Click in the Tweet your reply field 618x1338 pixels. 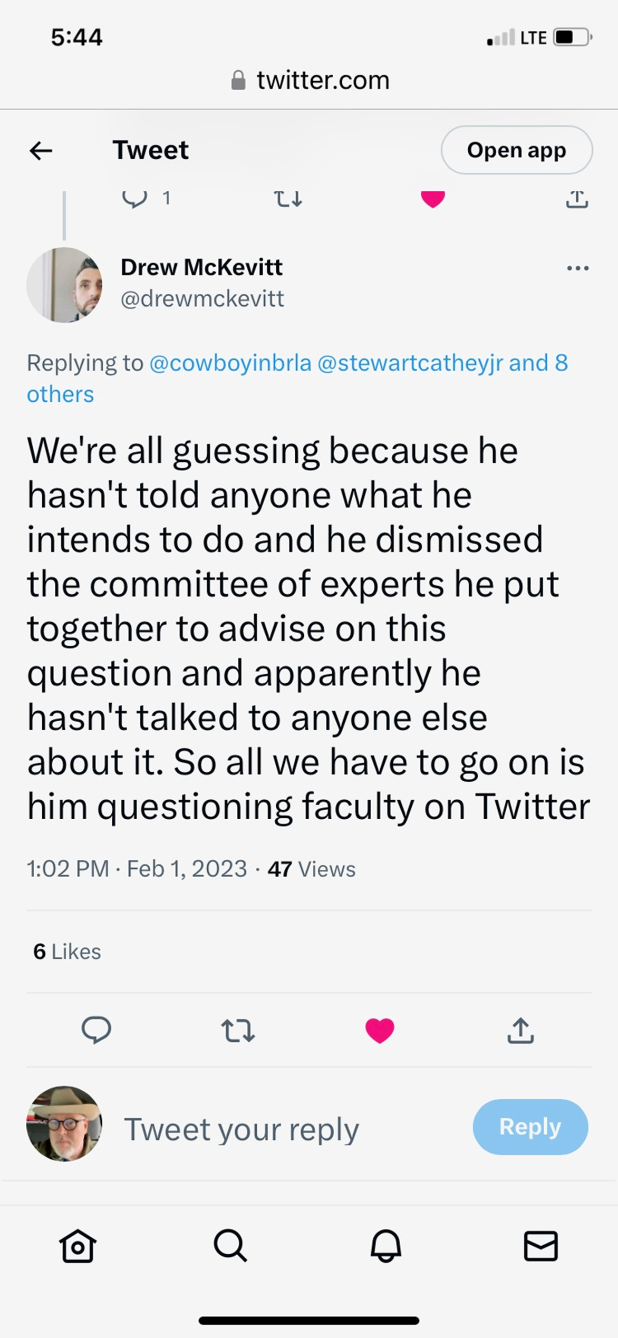[x=242, y=1129]
